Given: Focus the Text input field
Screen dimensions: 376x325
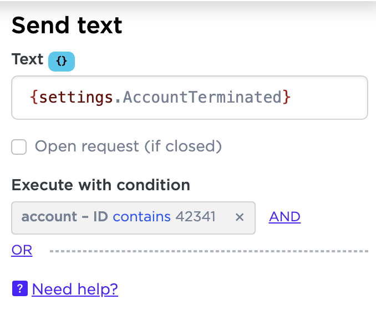Looking at the screenshot, I should tap(327, 98).
